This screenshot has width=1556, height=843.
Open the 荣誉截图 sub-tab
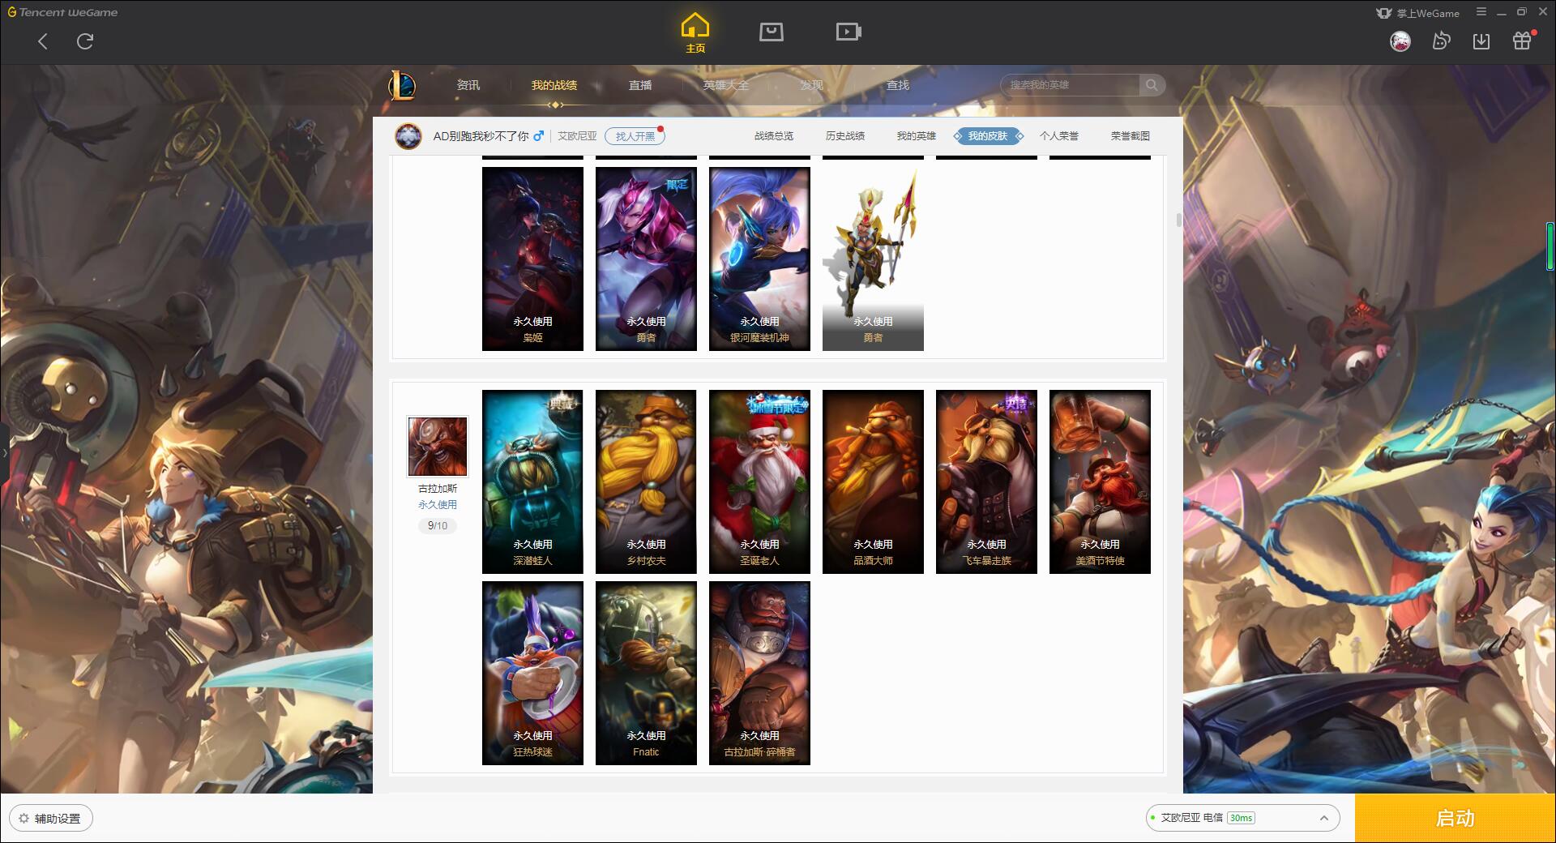pyautogui.click(x=1131, y=136)
